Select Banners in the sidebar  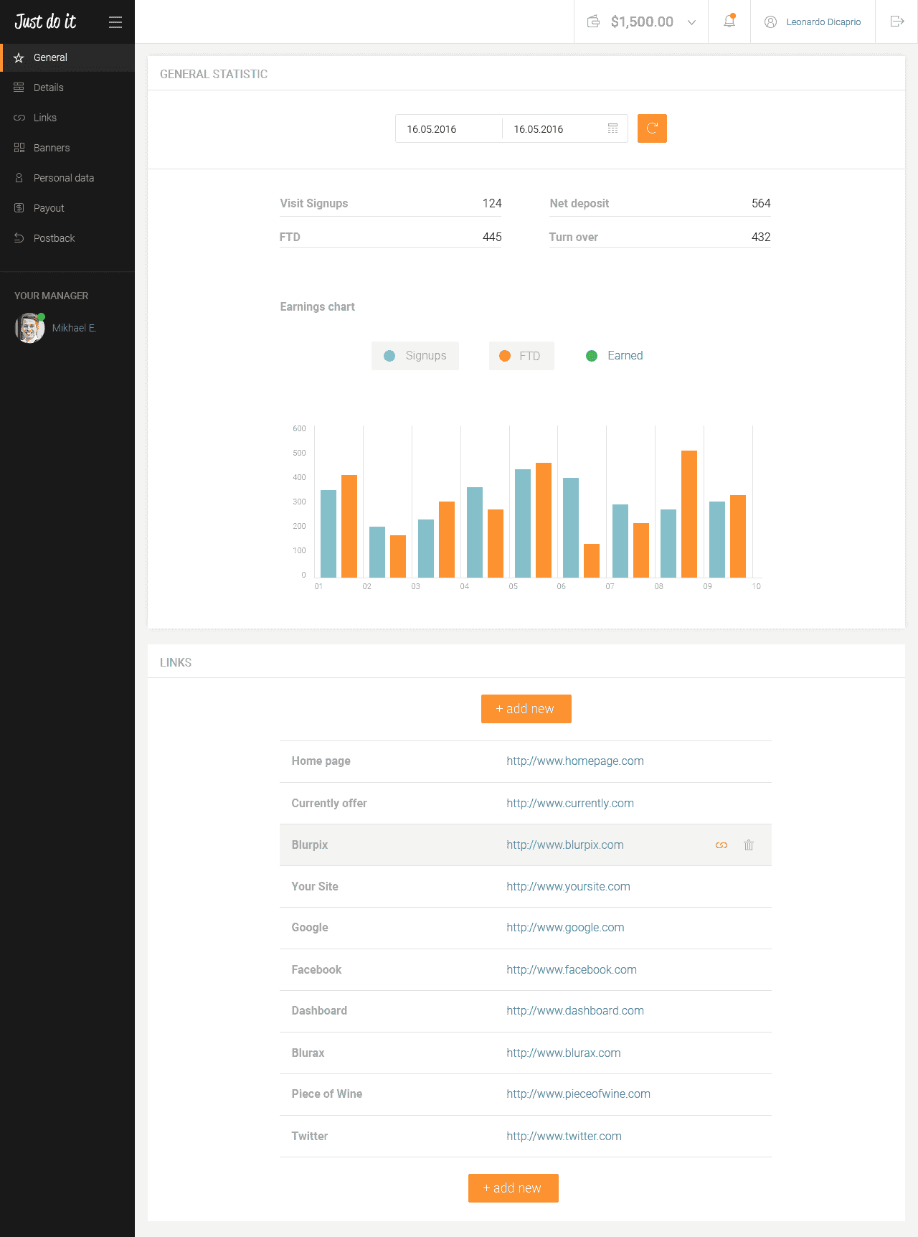click(52, 148)
